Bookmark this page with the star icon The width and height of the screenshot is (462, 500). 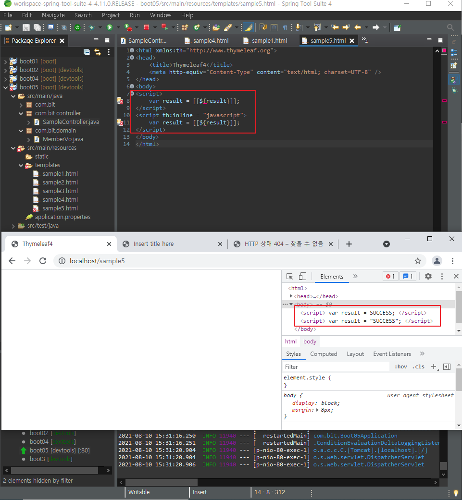click(x=418, y=261)
